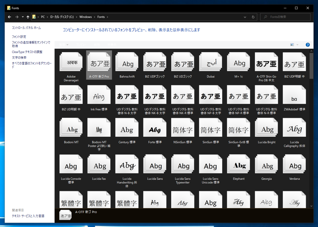318x227 pixels.
Task: Select UD デジタル 教科書体 N-B 太字 font
Action: (127, 94)
